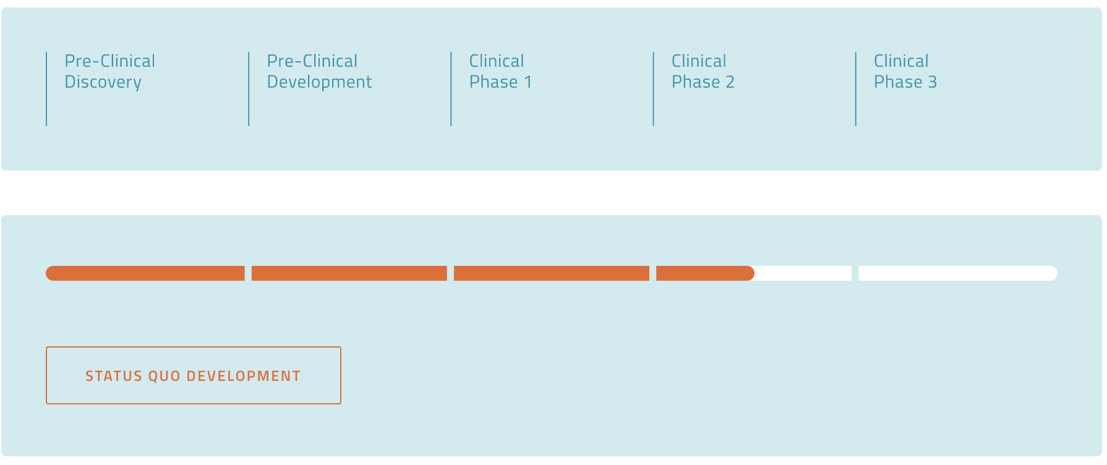
Task: Click the divider line beside Pre-Clinical Discovery
Action: 46,89
